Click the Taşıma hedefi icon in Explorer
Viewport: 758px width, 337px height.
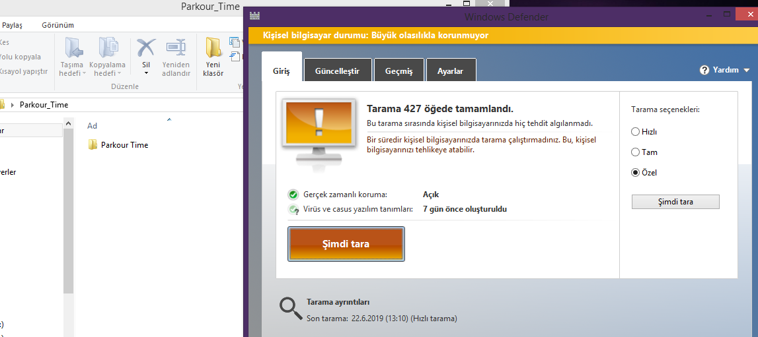[x=75, y=47]
